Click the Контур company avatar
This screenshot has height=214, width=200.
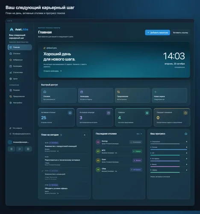tap(98, 142)
